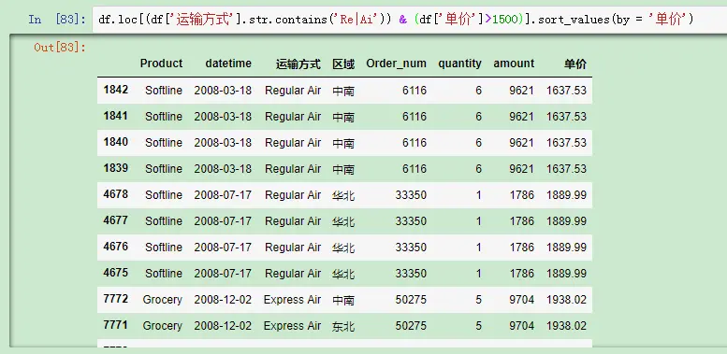Click the Order_num column header
727x354 pixels.
coord(397,64)
